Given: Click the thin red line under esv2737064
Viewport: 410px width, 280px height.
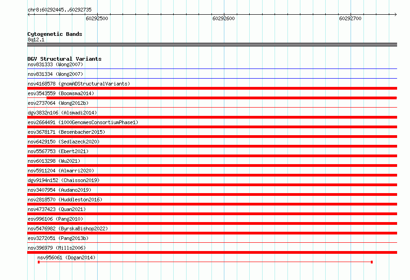Looking at the screenshot, I should point(212,107).
